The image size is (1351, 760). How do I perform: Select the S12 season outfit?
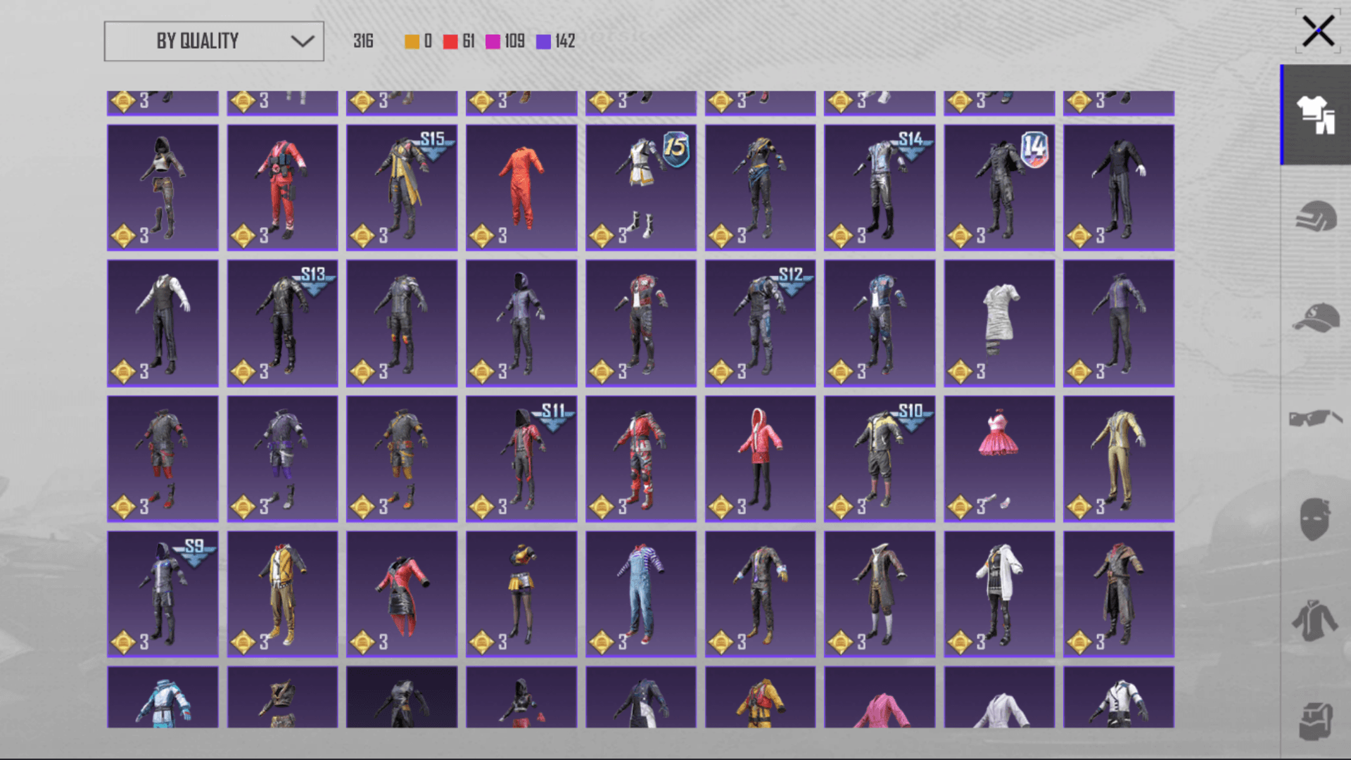pyautogui.click(x=760, y=323)
